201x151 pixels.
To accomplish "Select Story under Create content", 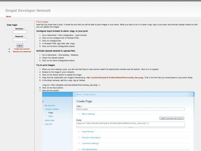I will coord(51,116).
